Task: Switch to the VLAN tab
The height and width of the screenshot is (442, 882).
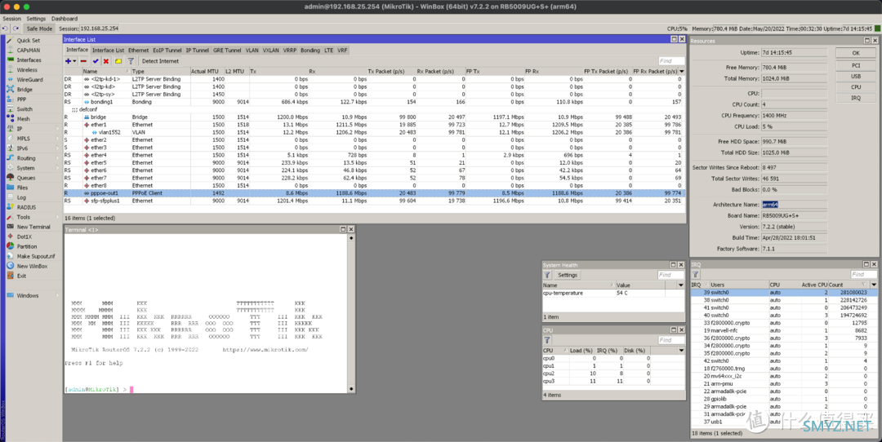Action: 252,50
